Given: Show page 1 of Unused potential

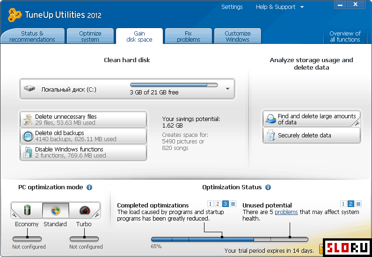Looking at the screenshot, I should [x=343, y=204].
